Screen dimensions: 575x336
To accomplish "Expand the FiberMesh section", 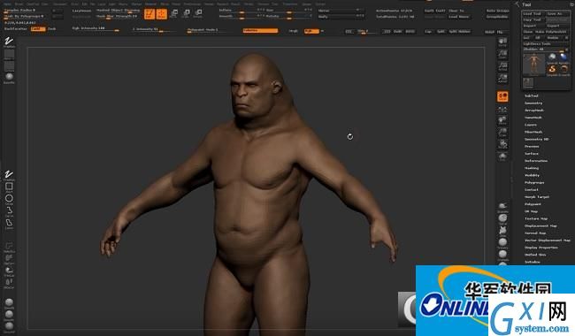I will coord(533,132).
